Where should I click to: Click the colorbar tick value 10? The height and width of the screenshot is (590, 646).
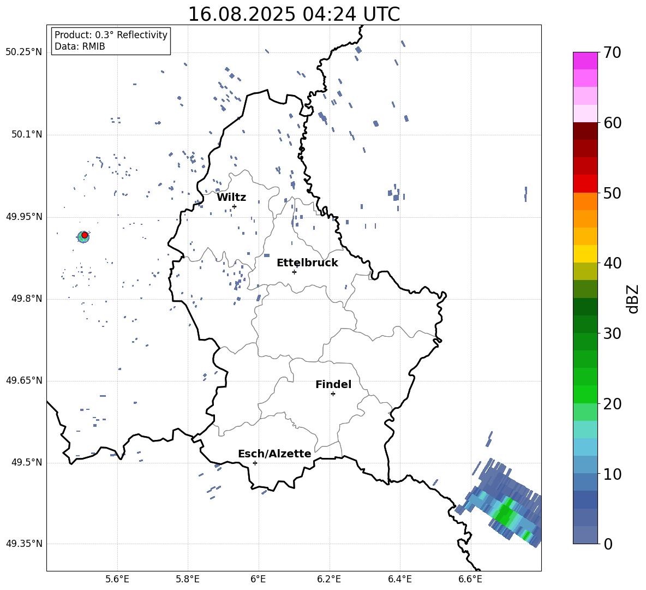coord(612,474)
